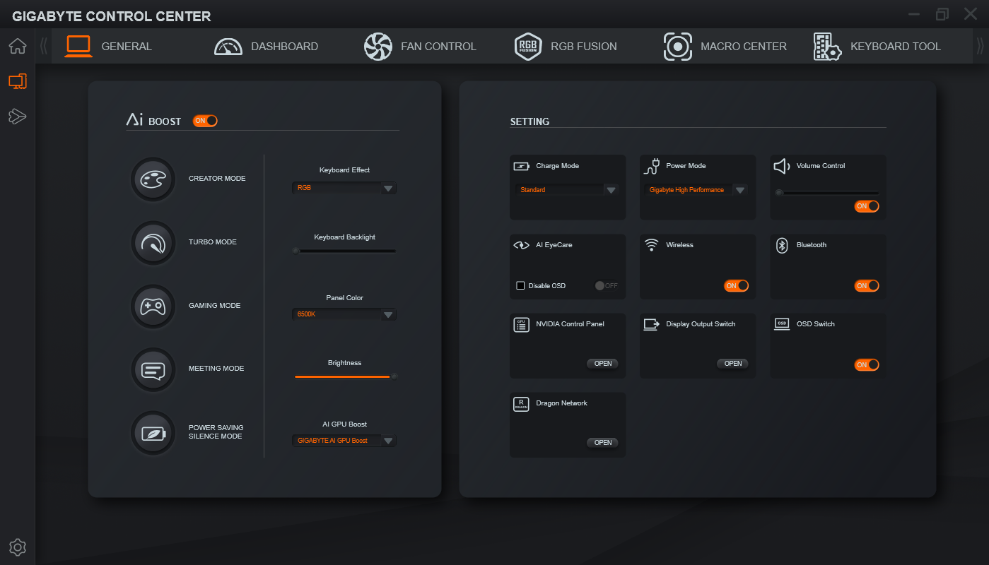
Task: Click the Macro Center record icon
Action: coord(678,47)
